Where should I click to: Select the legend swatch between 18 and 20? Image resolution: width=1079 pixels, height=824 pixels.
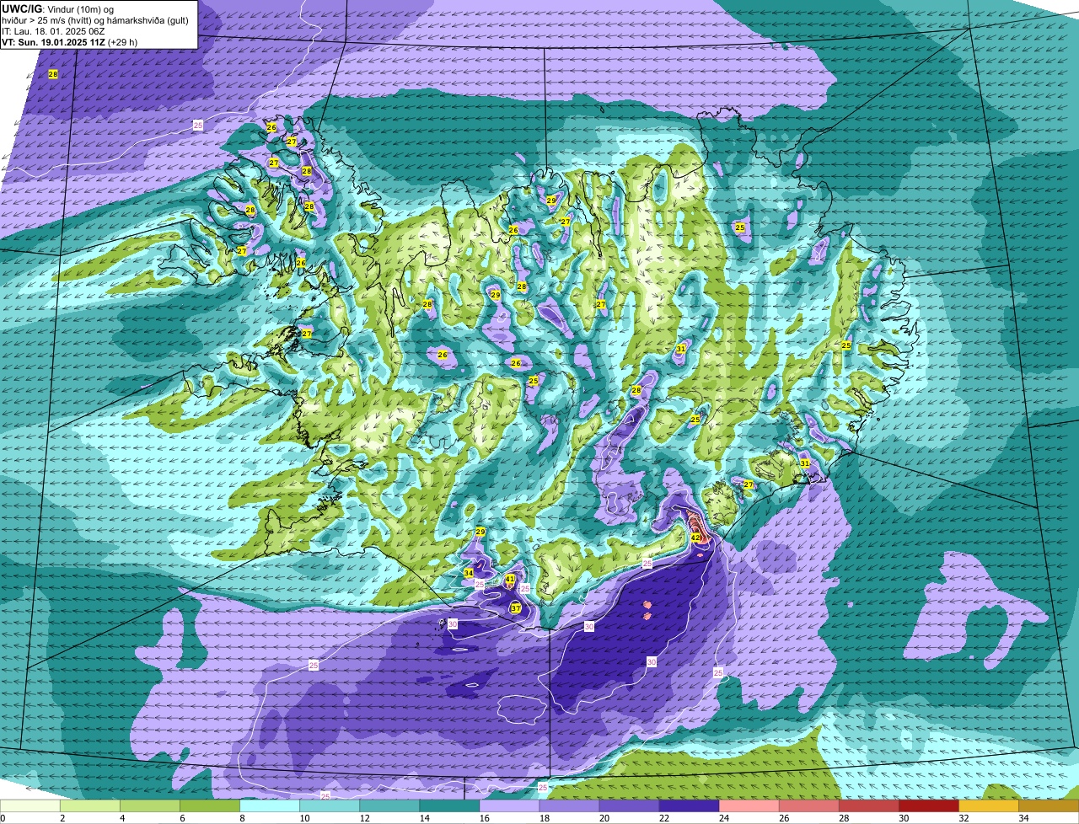tap(569, 805)
